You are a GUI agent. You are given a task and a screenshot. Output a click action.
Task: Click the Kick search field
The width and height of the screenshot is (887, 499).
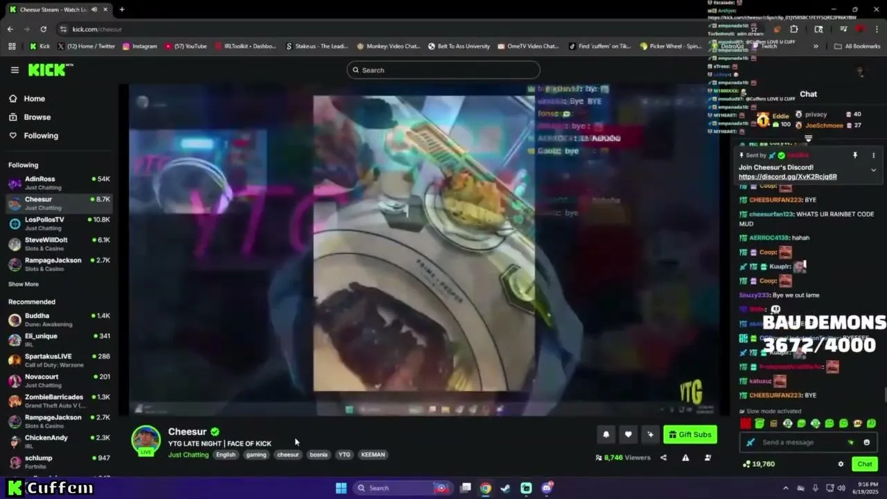tap(443, 70)
